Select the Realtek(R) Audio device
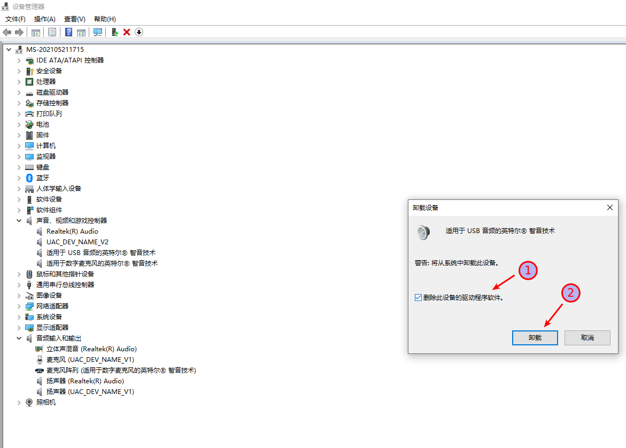This screenshot has width=626, height=448. [72, 231]
